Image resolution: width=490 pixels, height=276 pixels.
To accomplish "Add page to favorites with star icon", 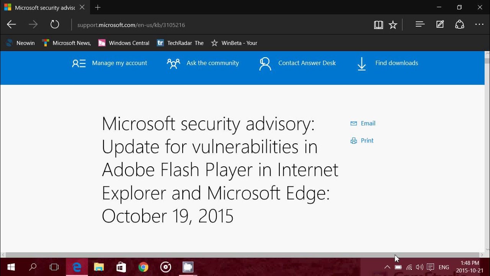I will [393, 25].
